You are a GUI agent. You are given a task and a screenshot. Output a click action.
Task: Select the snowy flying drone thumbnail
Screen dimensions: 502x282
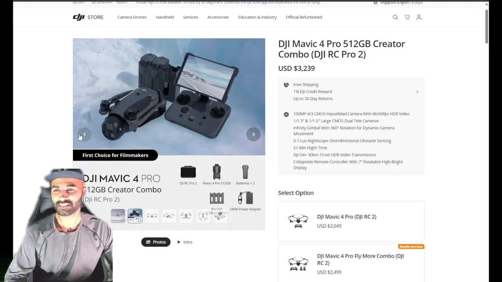(118, 216)
